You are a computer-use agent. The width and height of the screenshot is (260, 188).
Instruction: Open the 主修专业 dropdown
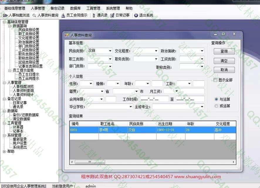point(202,107)
